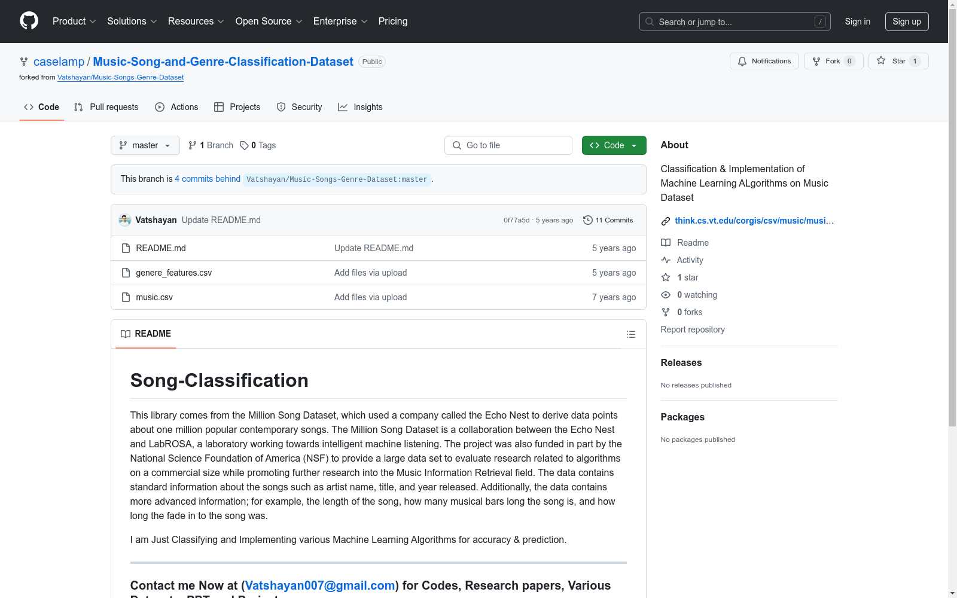
Task: Open the caselamp owner profile
Action: click(59, 62)
